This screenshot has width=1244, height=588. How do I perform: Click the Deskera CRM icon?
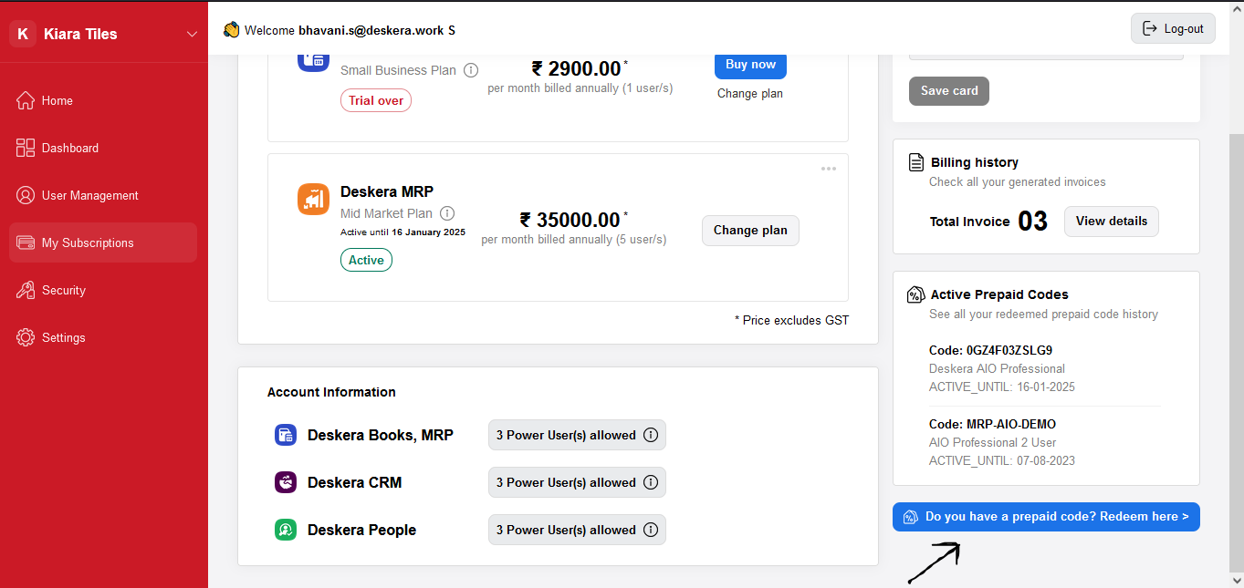click(286, 482)
